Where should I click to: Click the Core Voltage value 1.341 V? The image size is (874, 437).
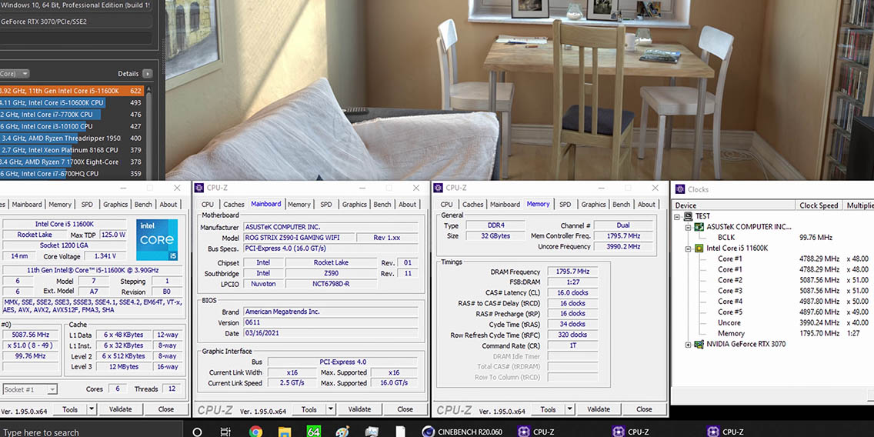point(105,256)
